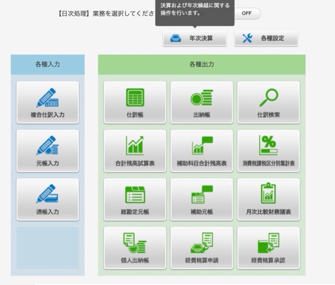Select the 各種出力 panel header
Screen dimensions: 335x285
(x=202, y=64)
